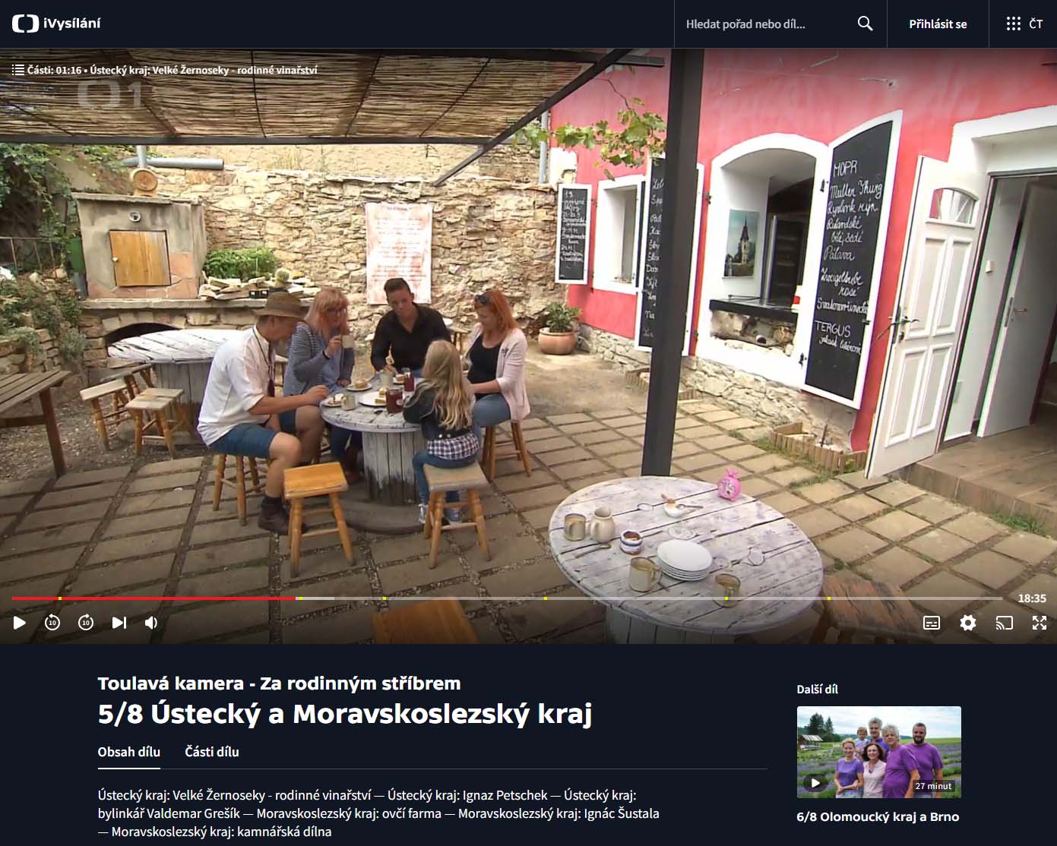1057x846 pixels.
Task: Select the Obsah dílu tab
Action: point(129,752)
